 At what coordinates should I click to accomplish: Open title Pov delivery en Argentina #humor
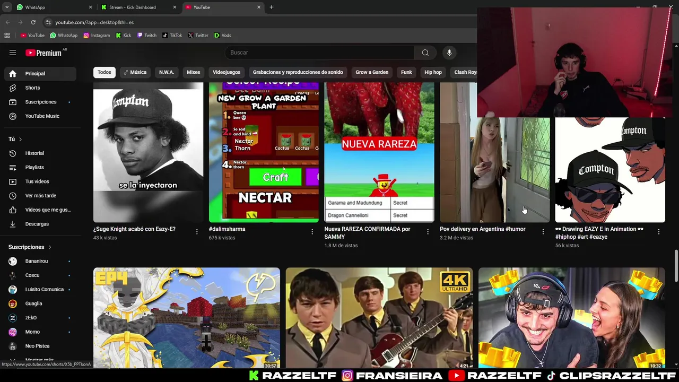click(483, 229)
